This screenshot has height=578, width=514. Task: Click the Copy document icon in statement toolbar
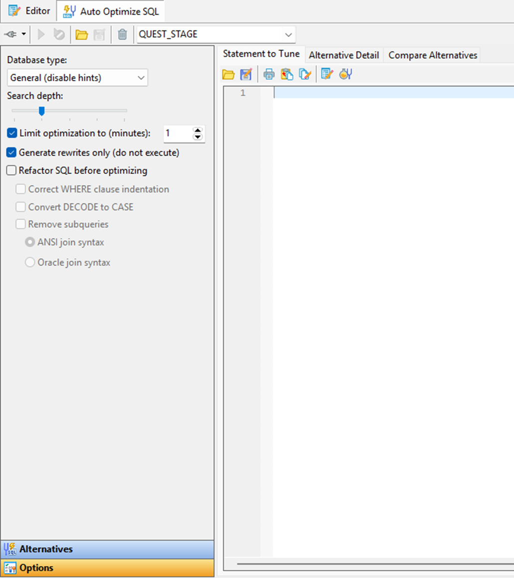305,74
